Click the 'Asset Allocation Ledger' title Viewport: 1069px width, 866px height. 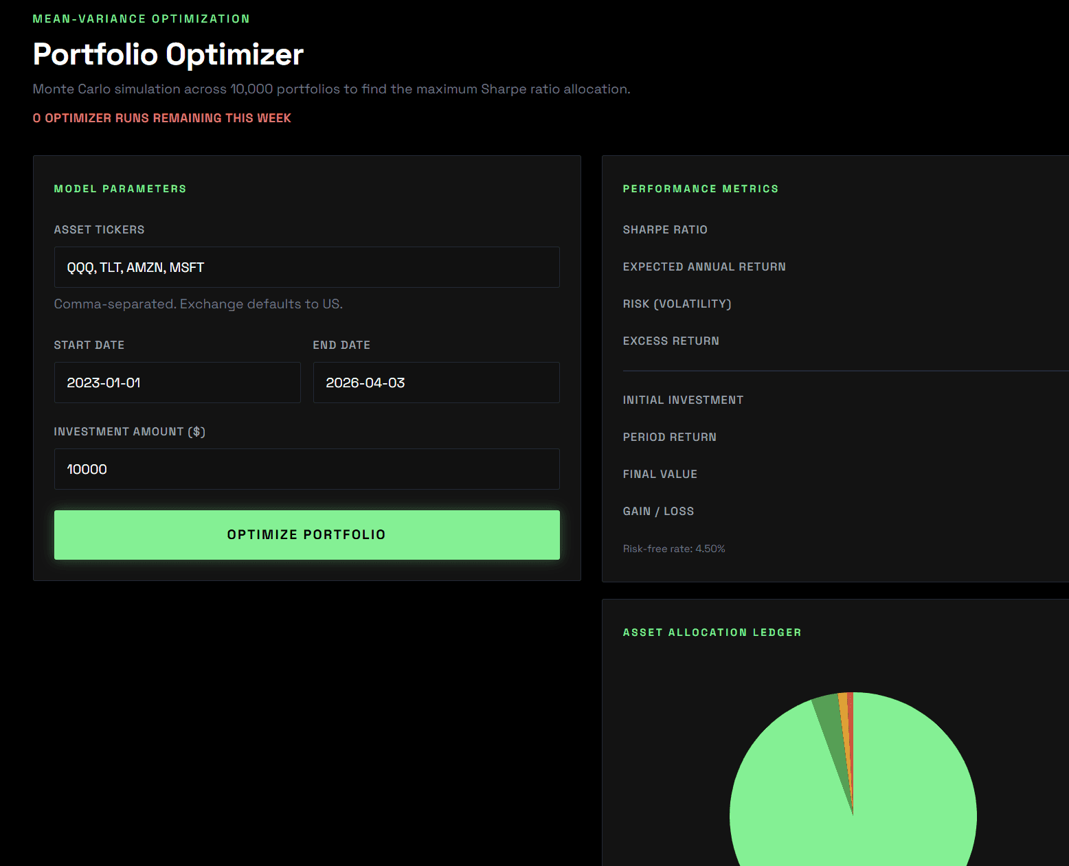point(712,633)
